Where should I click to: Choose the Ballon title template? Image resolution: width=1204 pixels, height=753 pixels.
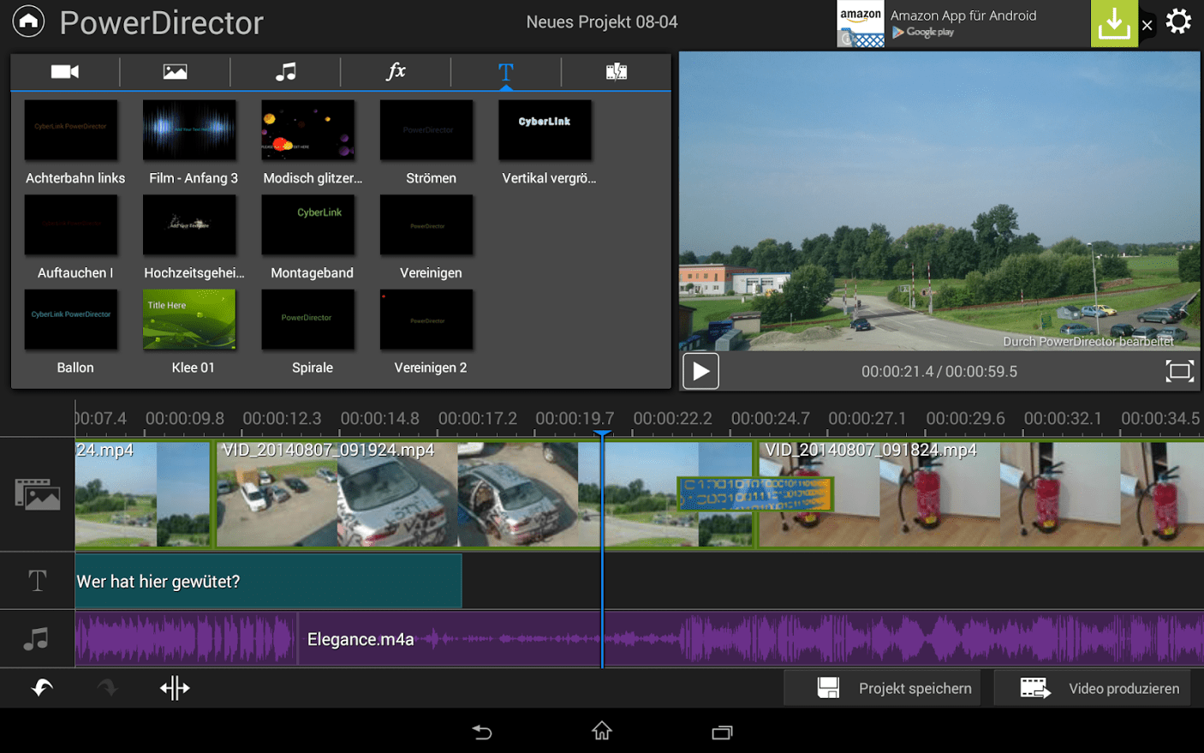(71, 320)
